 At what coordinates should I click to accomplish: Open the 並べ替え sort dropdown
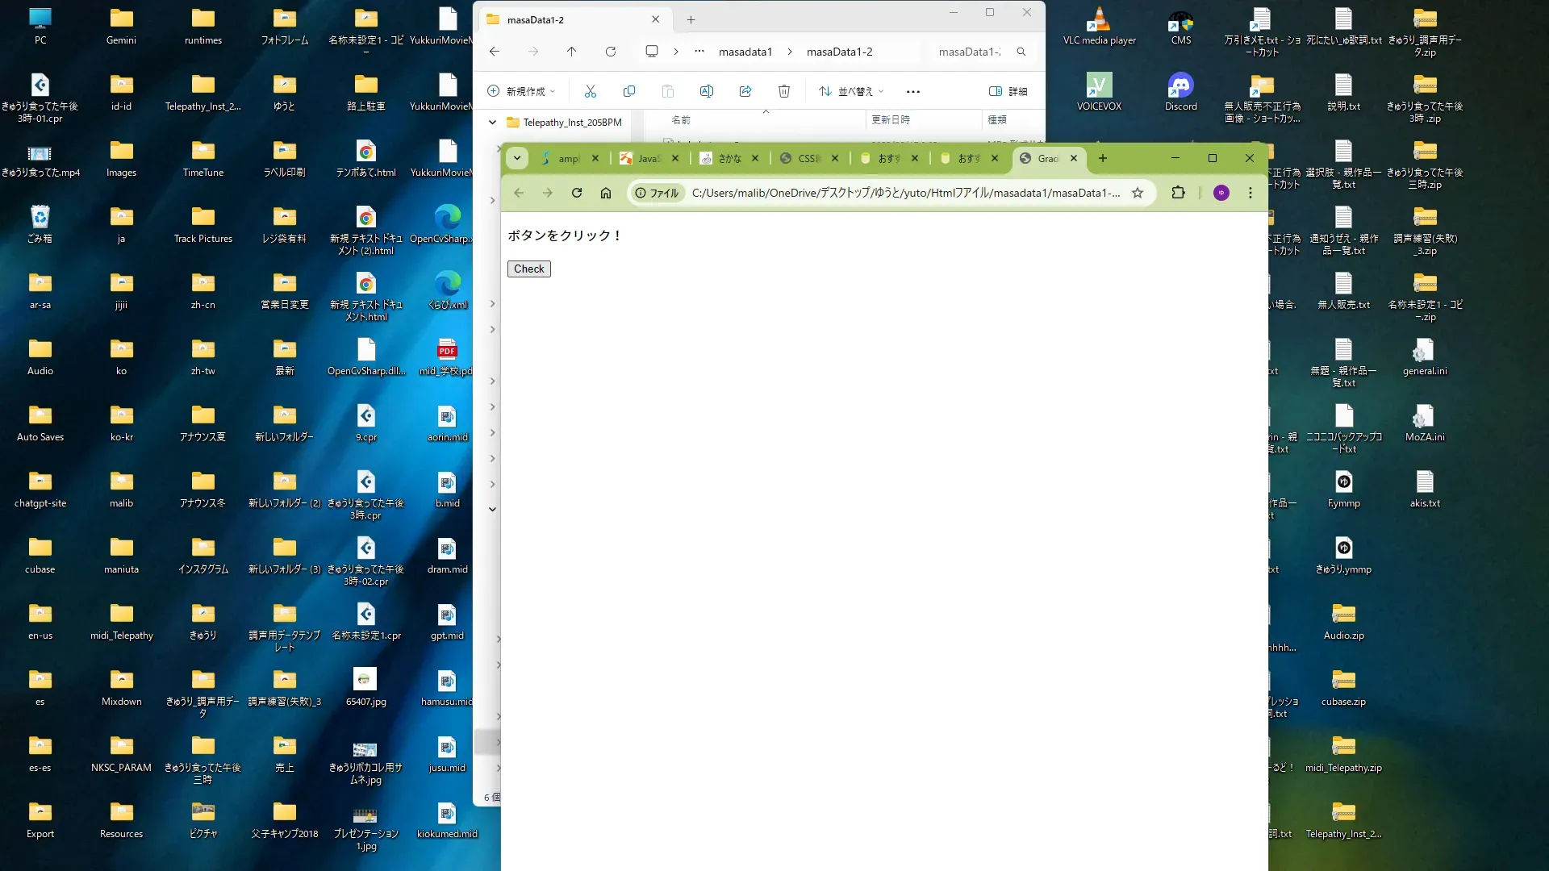(x=851, y=91)
